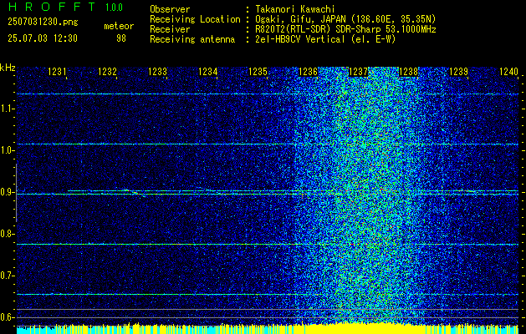The image size is (526, 334).
Task: Click receiver text R820T2(RTL-SDR) SDR-Sharp 53.1000MHz
Action: (x=346, y=29)
